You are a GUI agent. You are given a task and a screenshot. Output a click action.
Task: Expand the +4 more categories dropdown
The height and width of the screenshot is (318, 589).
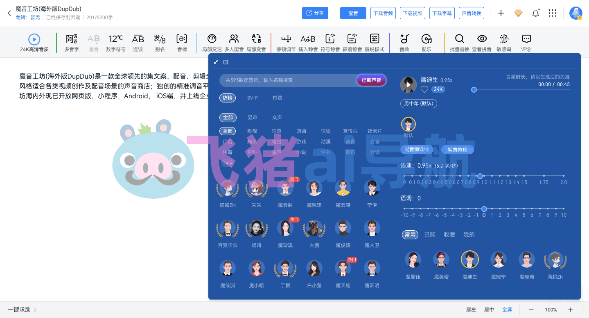click(227, 163)
